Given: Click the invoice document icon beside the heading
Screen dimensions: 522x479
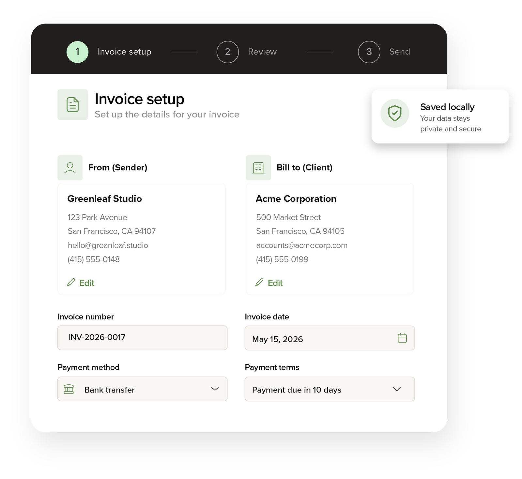Looking at the screenshot, I should point(73,105).
